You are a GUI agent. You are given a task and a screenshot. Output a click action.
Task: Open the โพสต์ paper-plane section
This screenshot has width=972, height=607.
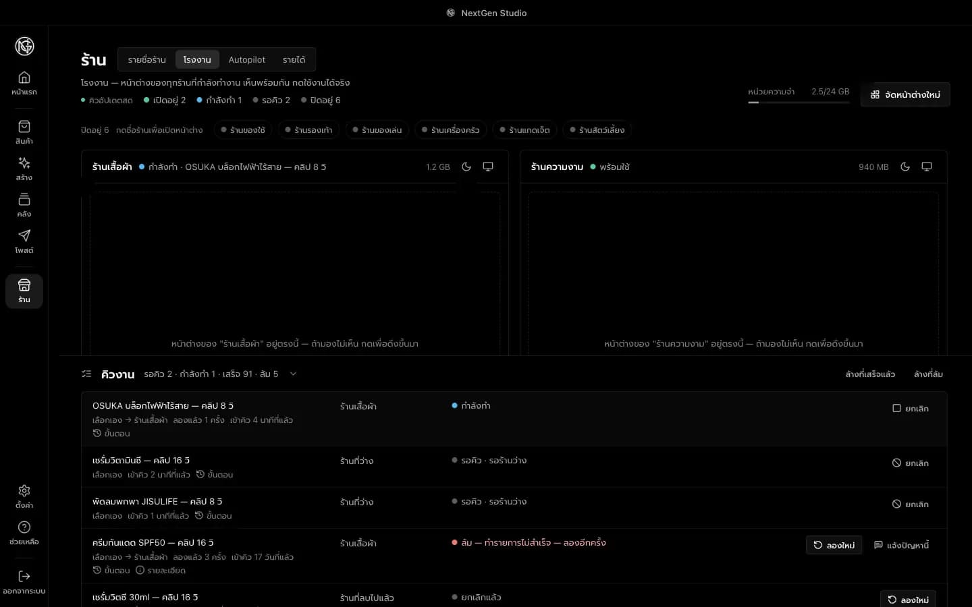pyautogui.click(x=24, y=241)
